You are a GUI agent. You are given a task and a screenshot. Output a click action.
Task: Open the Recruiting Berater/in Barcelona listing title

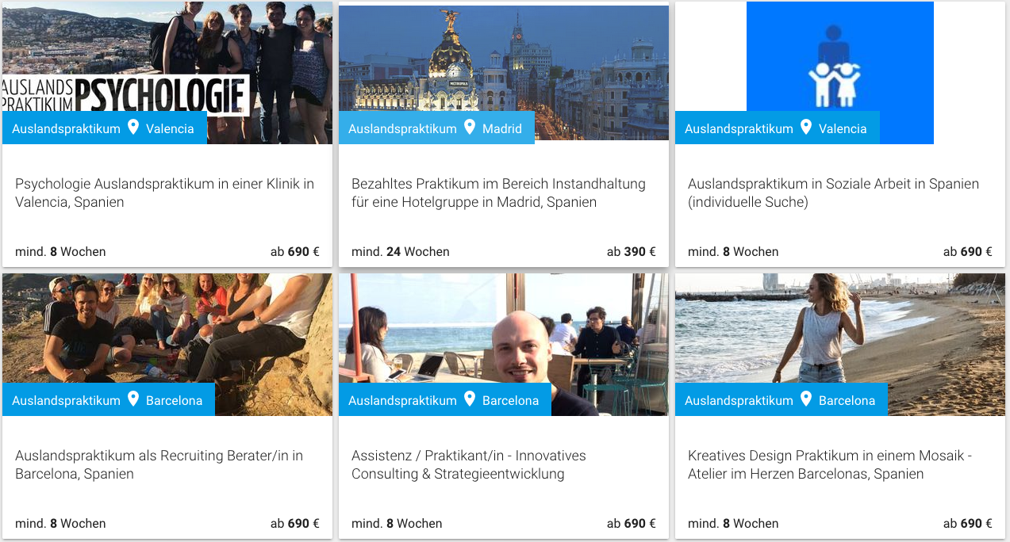pyautogui.click(x=159, y=464)
